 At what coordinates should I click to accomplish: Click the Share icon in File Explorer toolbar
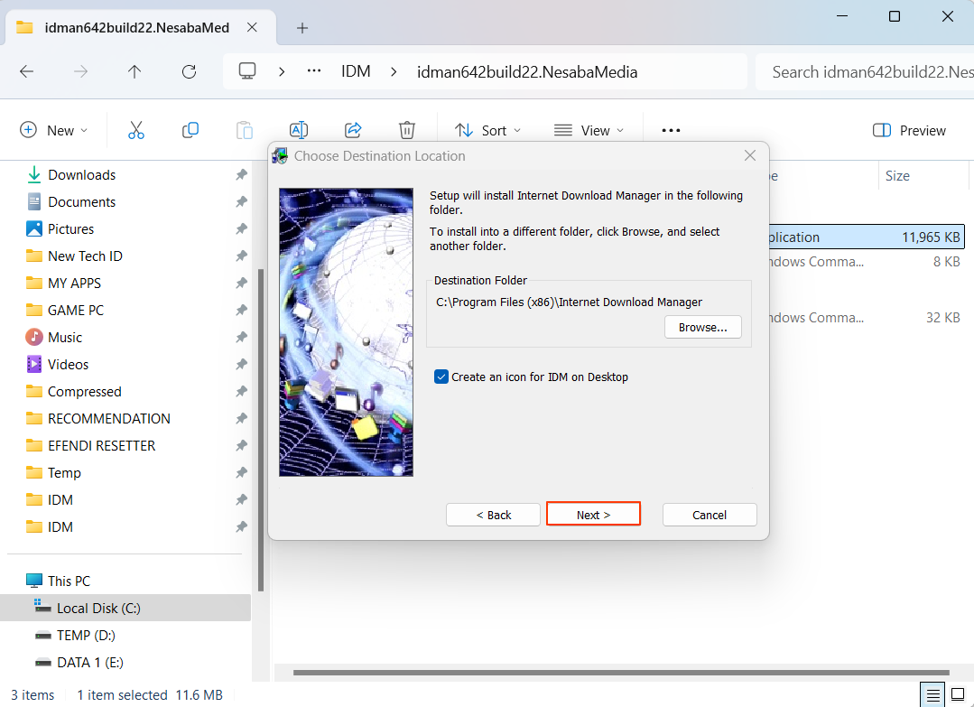tap(353, 130)
